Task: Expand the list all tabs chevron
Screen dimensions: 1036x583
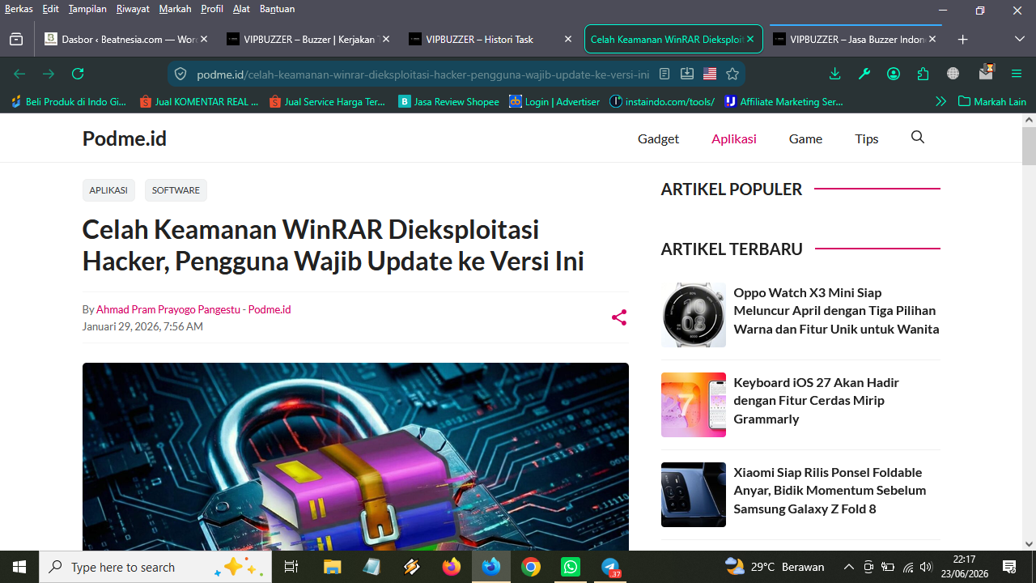Action: pyautogui.click(x=1019, y=39)
